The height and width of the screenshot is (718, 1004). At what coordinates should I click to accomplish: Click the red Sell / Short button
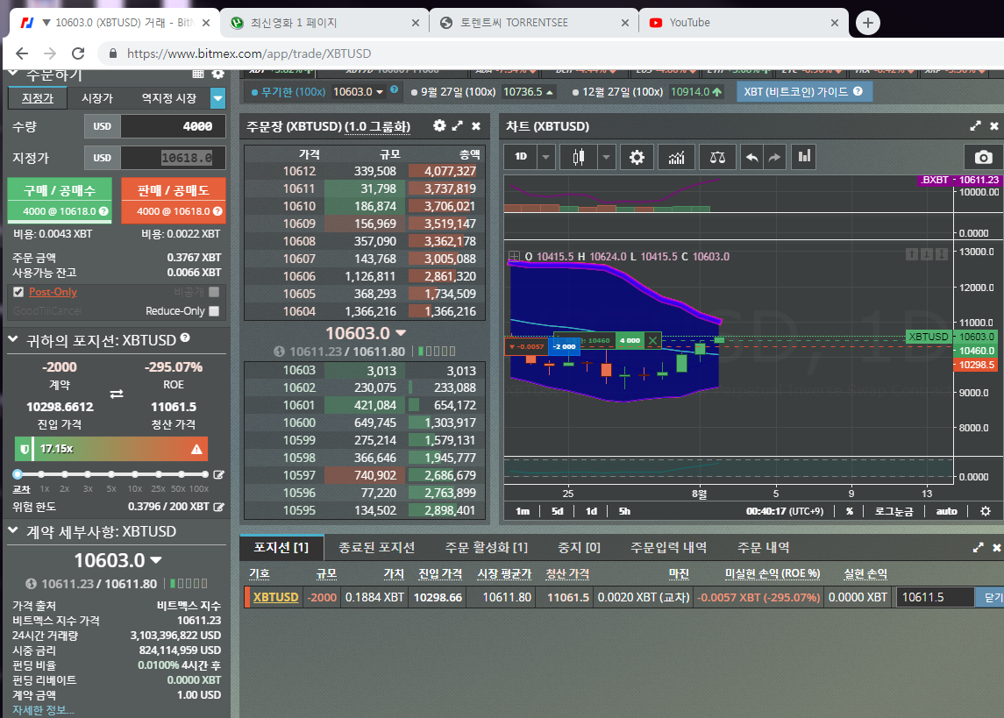coord(173,200)
